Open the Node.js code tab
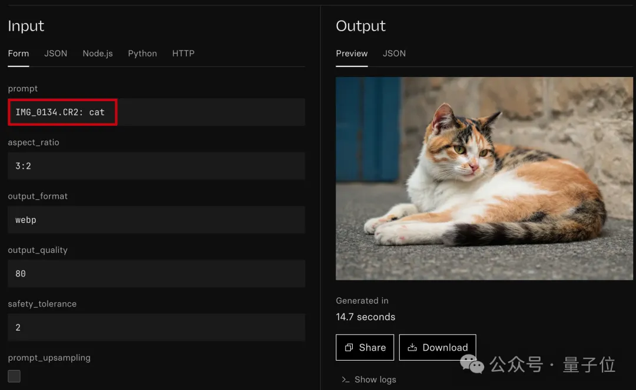The height and width of the screenshot is (390, 636). point(98,54)
